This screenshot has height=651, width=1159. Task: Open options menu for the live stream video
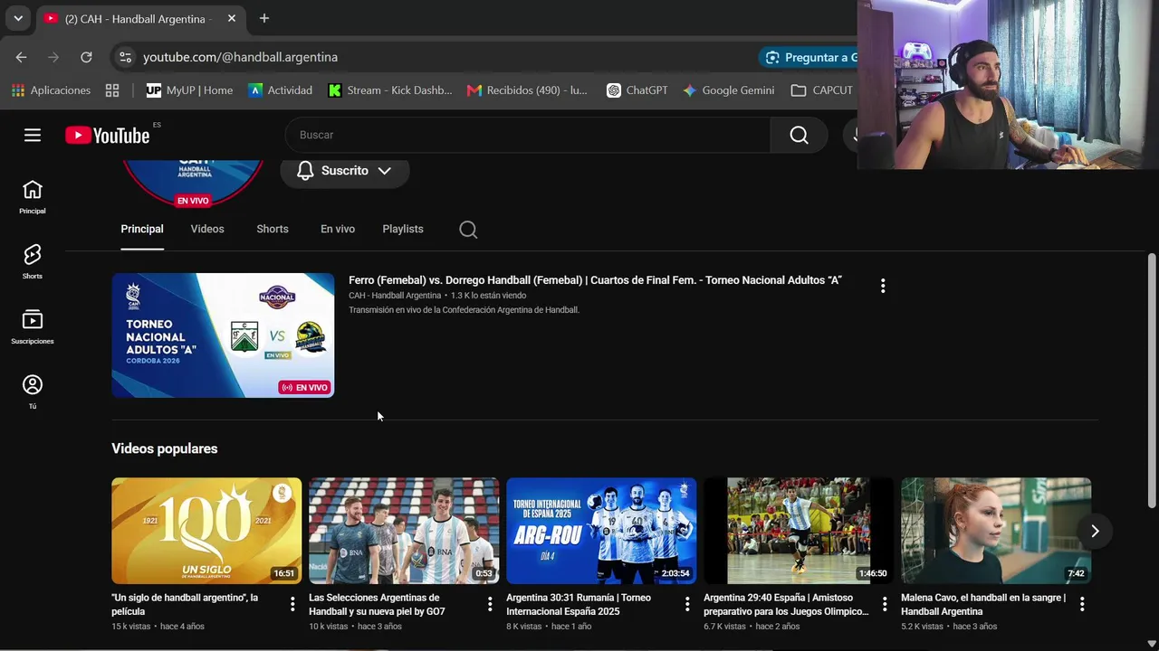883,286
